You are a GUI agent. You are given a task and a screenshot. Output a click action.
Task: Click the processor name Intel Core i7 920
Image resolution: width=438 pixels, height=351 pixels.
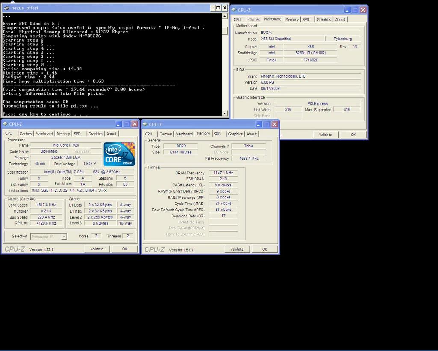(x=66, y=145)
